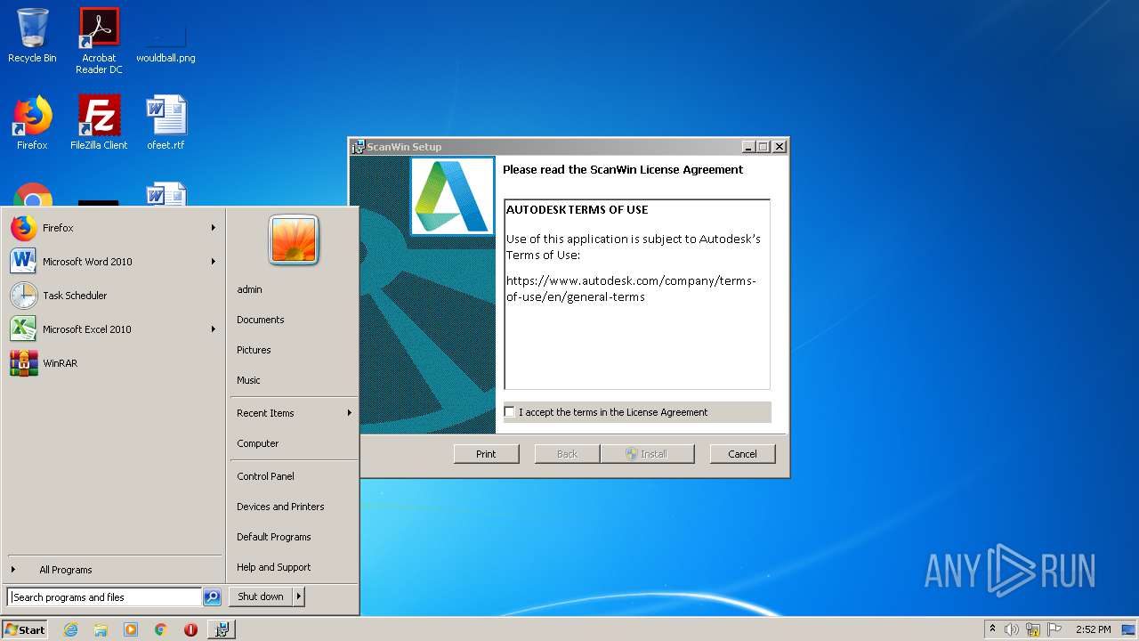
Task: Click the Print button in ScanWin Setup
Action: pyautogui.click(x=486, y=454)
